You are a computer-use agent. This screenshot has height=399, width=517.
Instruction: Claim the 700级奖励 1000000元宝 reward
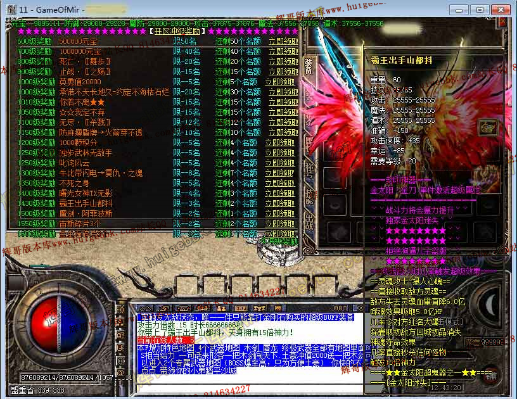pyautogui.click(x=283, y=52)
